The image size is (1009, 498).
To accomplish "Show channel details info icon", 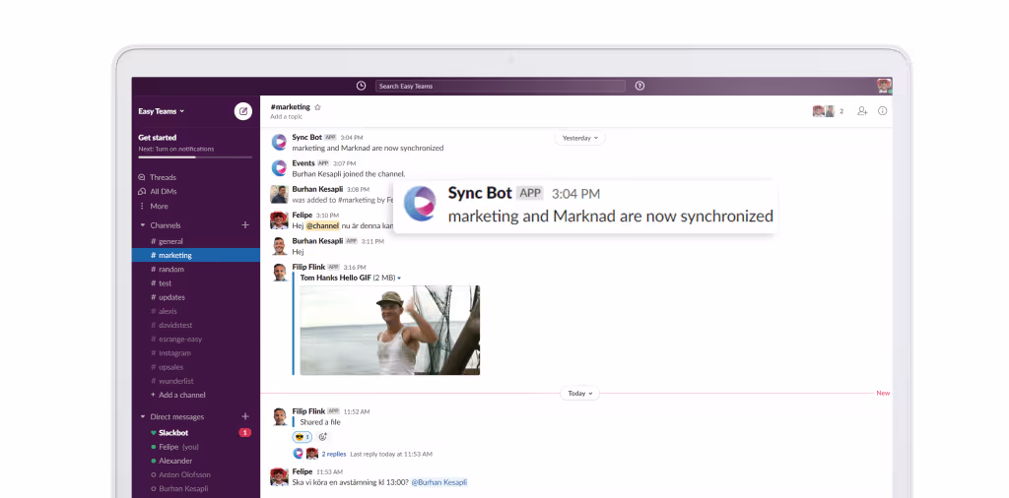I will (882, 111).
